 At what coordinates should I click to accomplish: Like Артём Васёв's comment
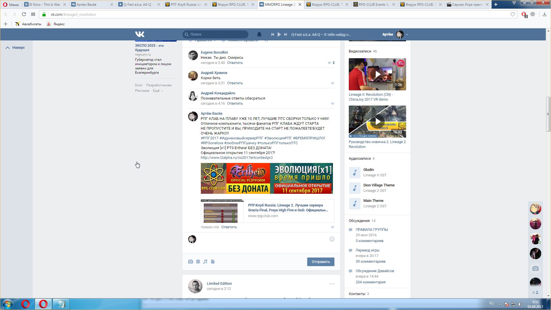[x=332, y=227]
